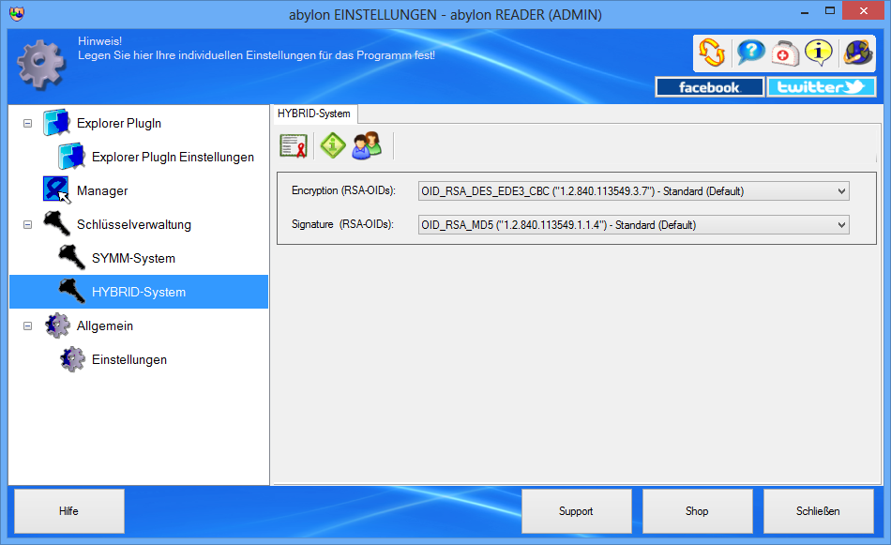This screenshot has width=891, height=545.
Task: Click the certificate icon in HYBRID toolbar
Action: (x=294, y=146)
